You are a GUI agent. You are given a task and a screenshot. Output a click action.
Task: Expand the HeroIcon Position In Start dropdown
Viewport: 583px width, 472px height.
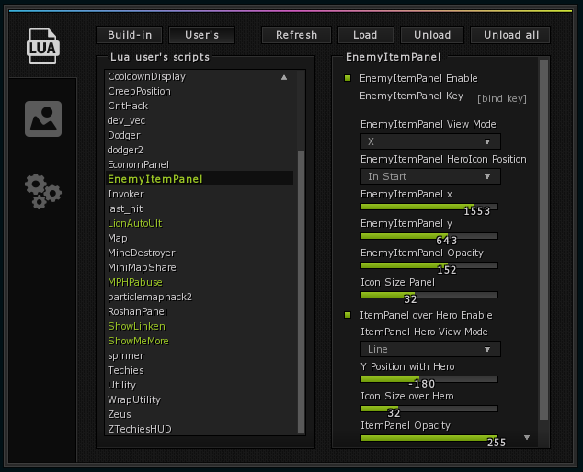click(x=430, y=176)
